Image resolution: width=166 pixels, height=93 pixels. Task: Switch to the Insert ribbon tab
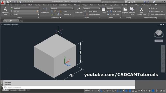(x=55, y=5)
